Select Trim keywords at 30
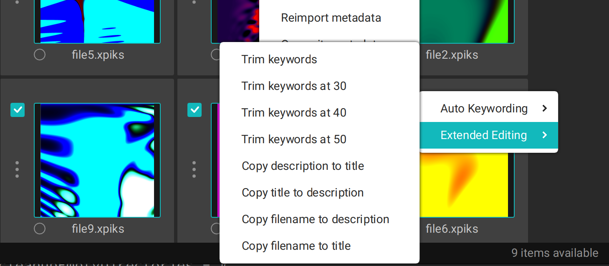The image size is (609, 266). tap(293, 86)
